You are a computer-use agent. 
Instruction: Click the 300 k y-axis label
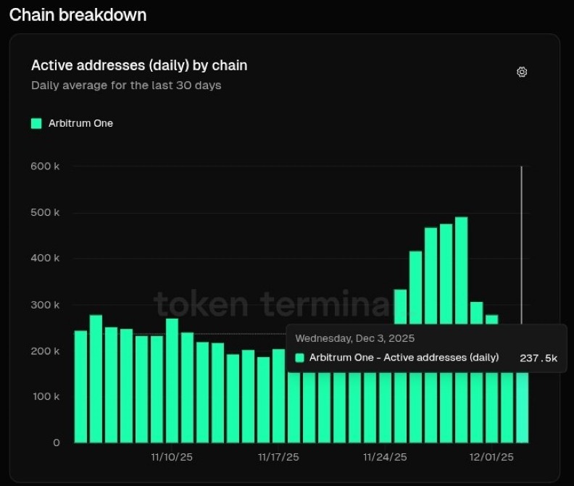coord(46,305)
